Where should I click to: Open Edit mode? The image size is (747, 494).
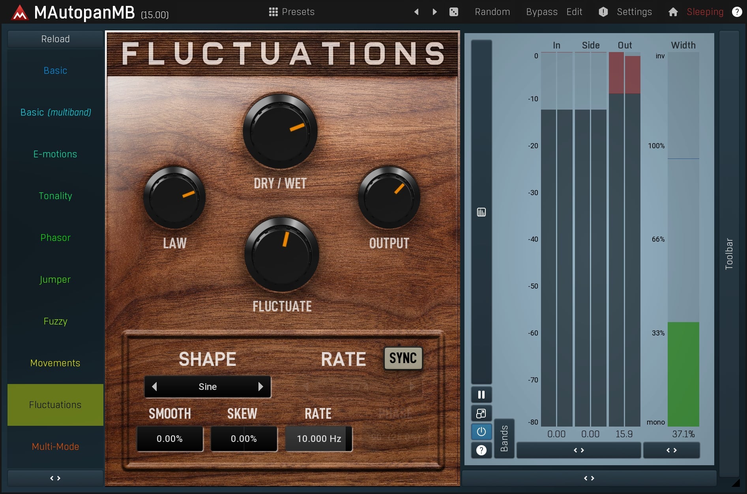(x=574, y=12)
